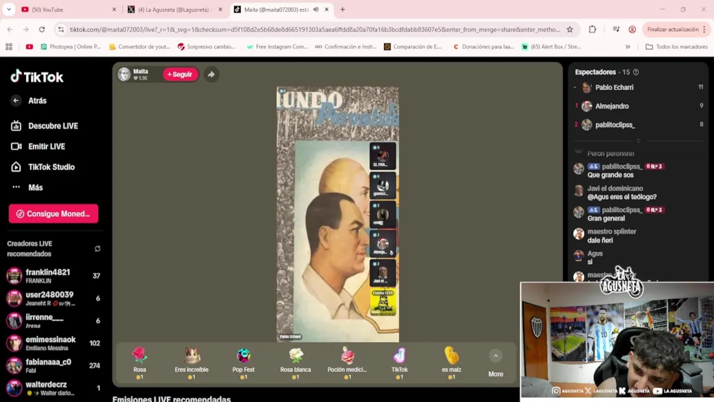Switch to La Agusneta X tab
This screenshot has width=714, height=402.
(x=175, y=9)
